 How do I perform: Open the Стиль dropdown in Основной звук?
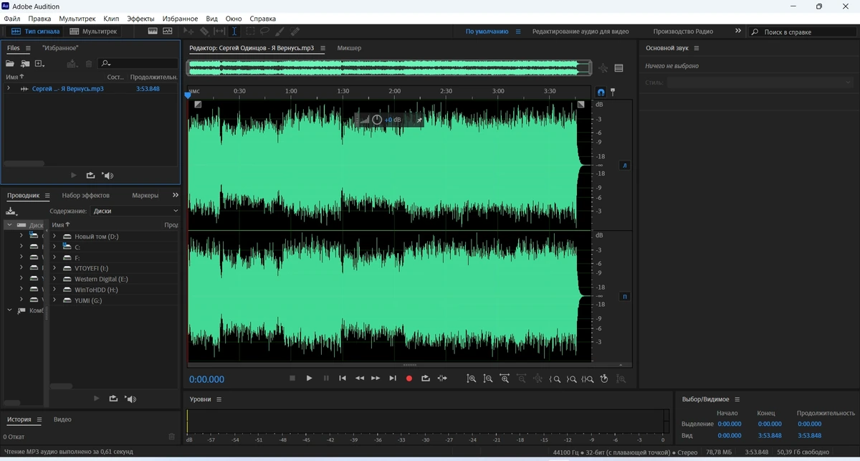pyautogui.click(x=760, y=82)
